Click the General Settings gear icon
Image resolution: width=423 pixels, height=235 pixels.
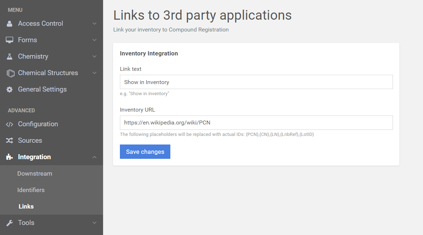10,89
